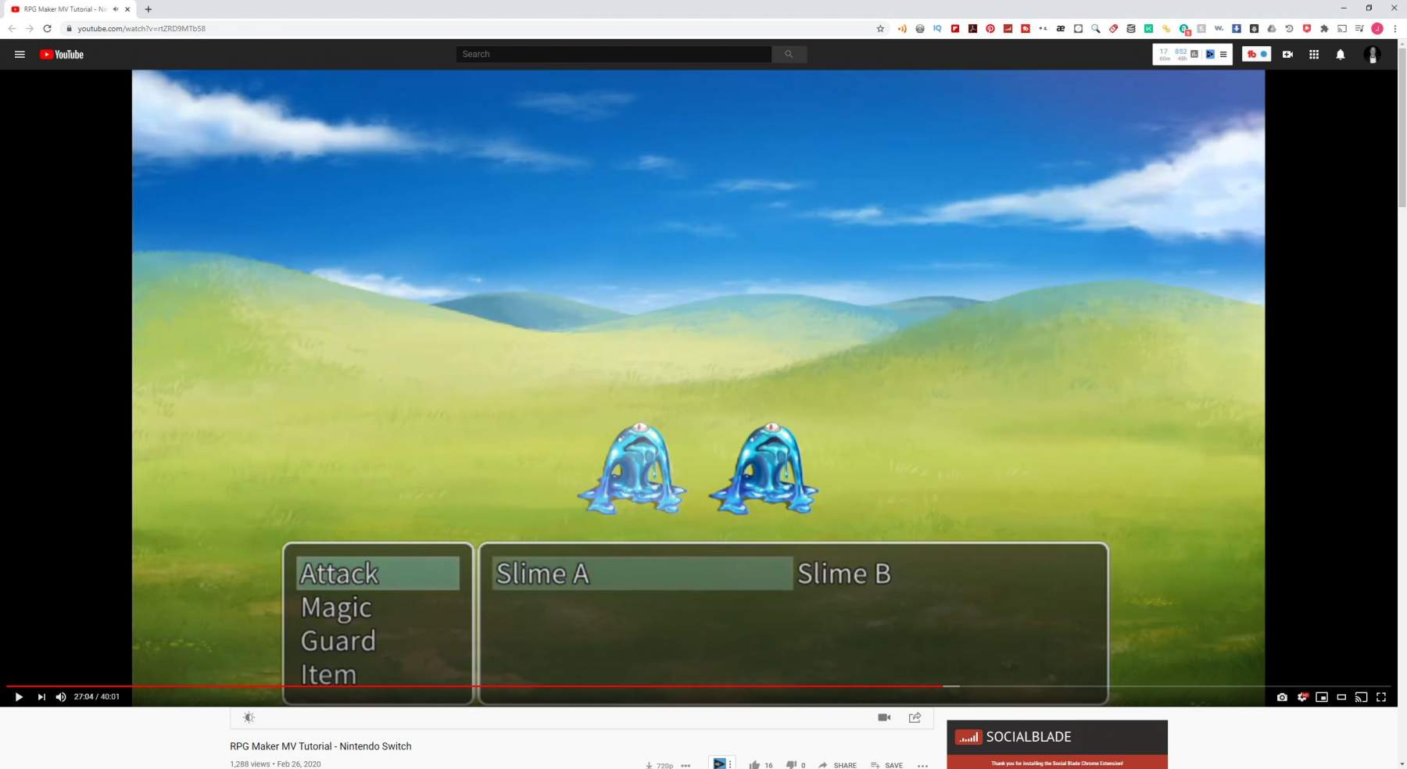Bookmark this page with the star

click(x=880, y=29)
